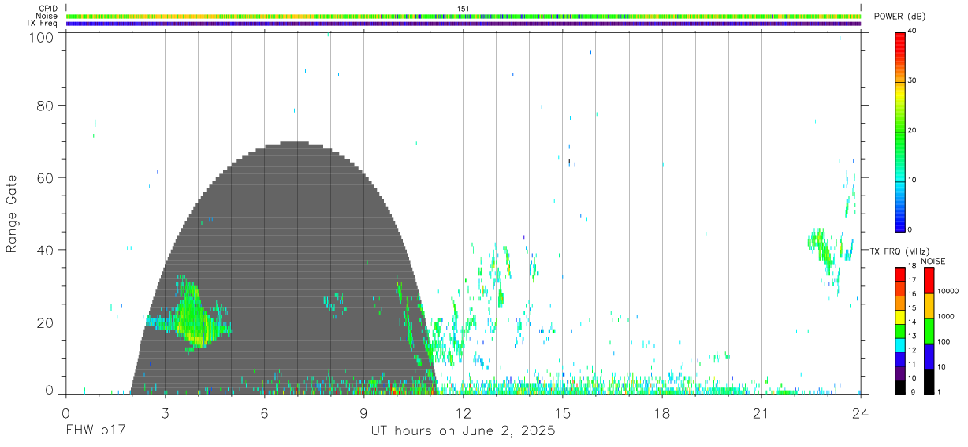Screen dimensions: 968x447
Task: Click the UT hours on June 2, 2025 title
Action: 464,431
